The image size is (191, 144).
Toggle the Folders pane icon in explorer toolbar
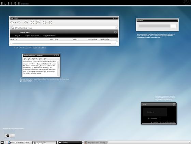[x=38, y=22]
